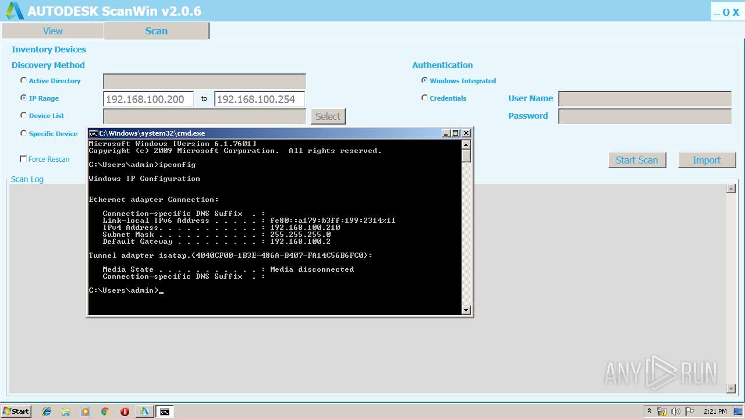Click the Show desktop tray icon
745x419 pixels.
pos(739,411)
